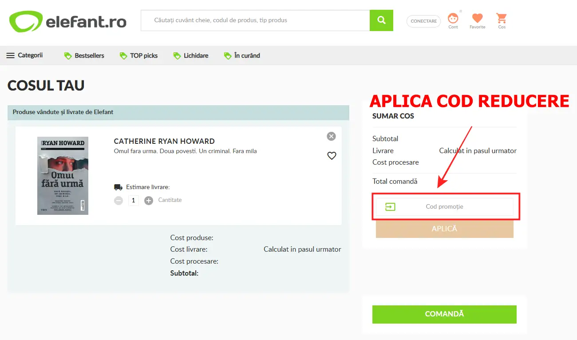Click the elefant.ro logo
577x340 pixels.
pyautogui.click(x=68, y=21)
